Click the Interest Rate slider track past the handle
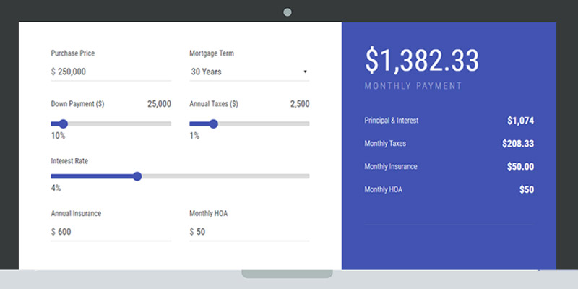578x289 pixels. point(225,176)
